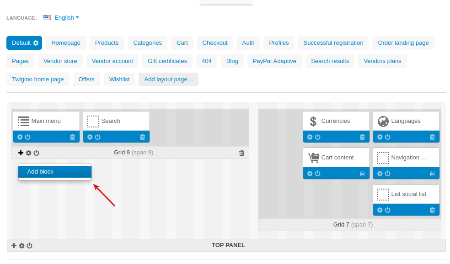The image size is (450, 264).
Task: Open settings gear of Languages block
Action: click(x=380, y=137)
